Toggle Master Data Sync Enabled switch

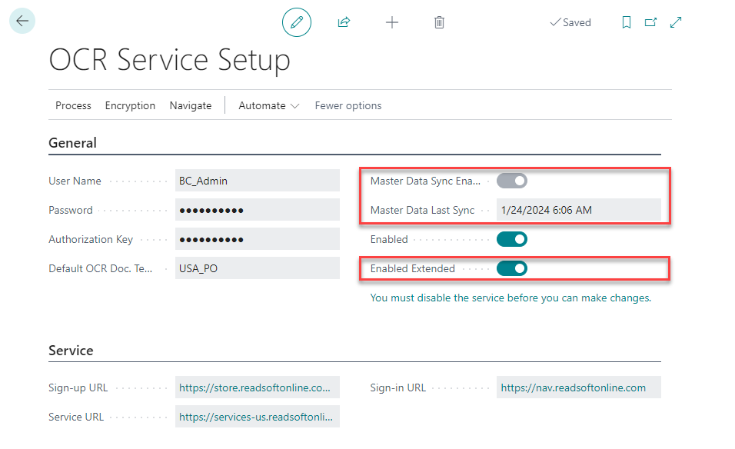point(512,181)
